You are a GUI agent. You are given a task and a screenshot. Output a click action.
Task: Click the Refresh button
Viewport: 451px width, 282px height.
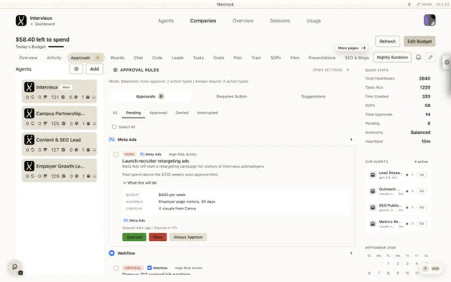tap(387, 41)
